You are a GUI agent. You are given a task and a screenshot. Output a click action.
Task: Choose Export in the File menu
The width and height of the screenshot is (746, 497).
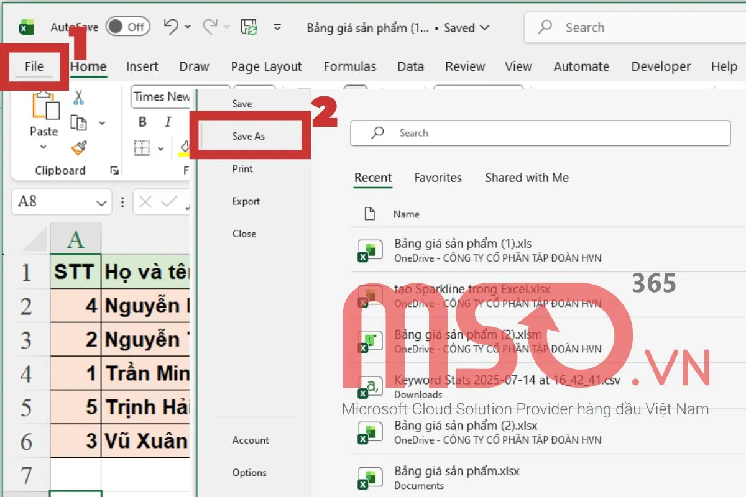[246, 201]
